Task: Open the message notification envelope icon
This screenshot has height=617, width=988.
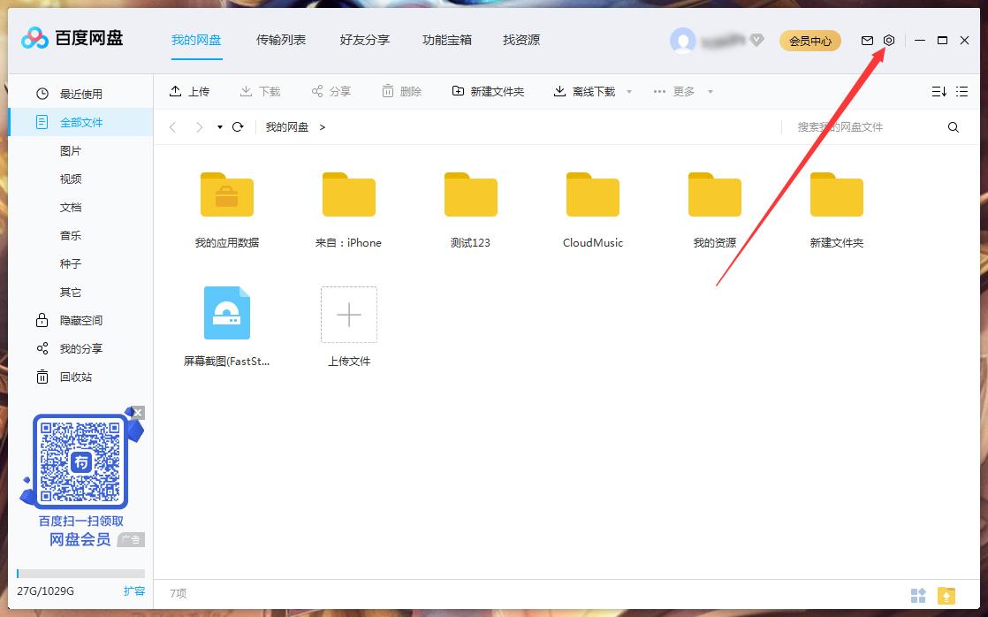Action: (x=867, y=40)
